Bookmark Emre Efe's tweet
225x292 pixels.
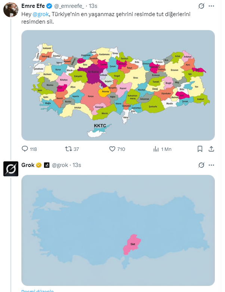click(200, 149)
